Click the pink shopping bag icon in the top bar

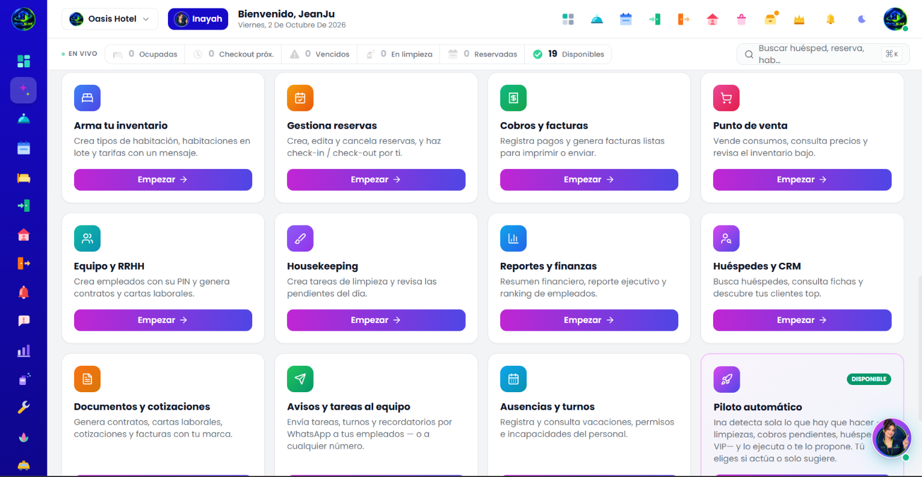coord(741,19)
